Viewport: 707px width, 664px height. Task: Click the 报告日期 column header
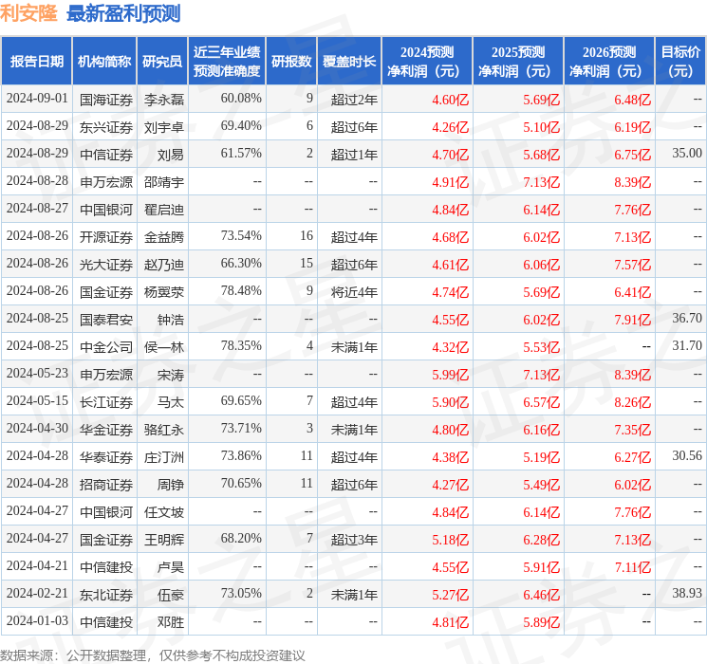tap(36, 62)
